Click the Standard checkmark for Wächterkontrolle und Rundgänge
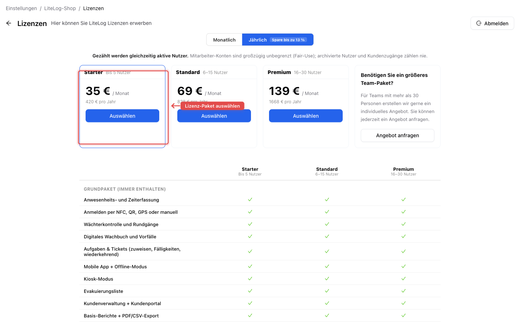 click(x=327, y=224)
